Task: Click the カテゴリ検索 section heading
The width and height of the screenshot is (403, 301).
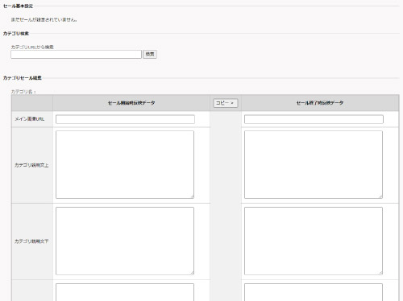Action: tap(16, 34)
